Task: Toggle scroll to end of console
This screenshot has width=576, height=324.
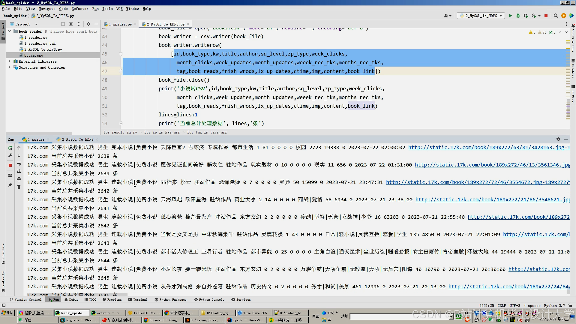Action: point(19,171)
